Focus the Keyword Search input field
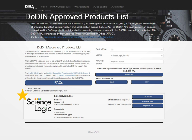This screenshot has height=140, width=192. click(137, 61)
